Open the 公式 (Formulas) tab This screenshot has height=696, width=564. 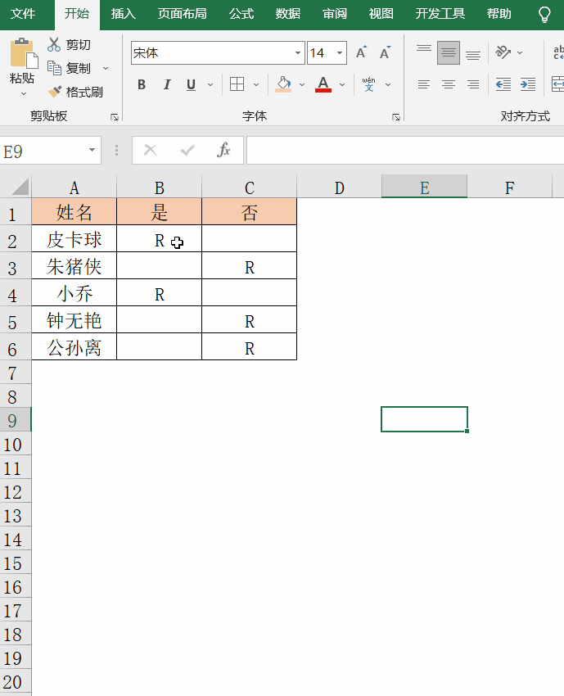[x=241, y=14]
